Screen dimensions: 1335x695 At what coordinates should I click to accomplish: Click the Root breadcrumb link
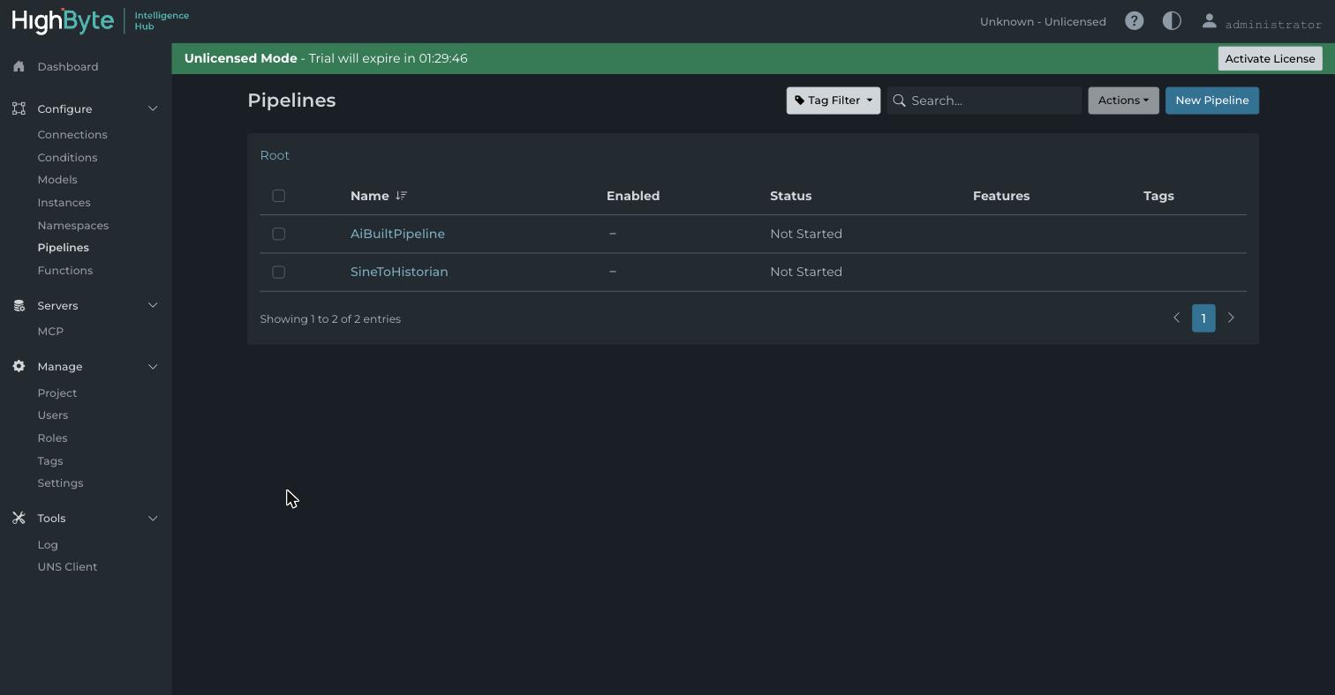275,155
